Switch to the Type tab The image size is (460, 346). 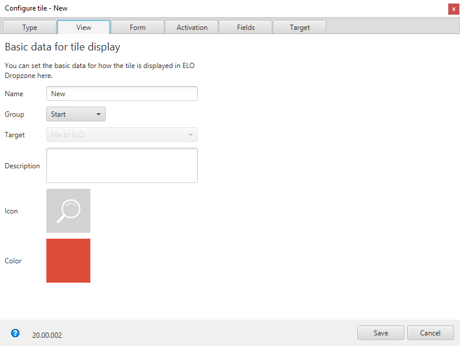[29, 27]
